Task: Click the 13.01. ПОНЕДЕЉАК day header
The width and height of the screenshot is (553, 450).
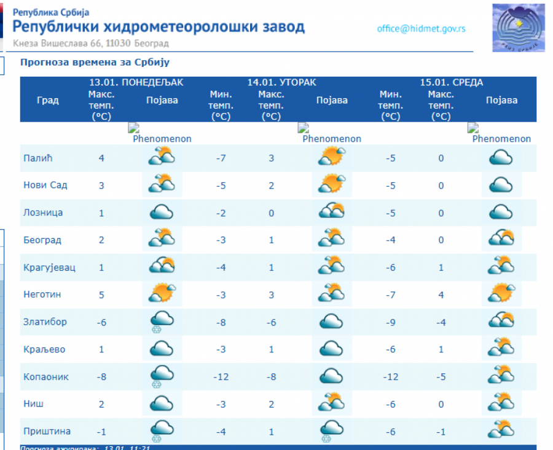Action: pos(136,82)
